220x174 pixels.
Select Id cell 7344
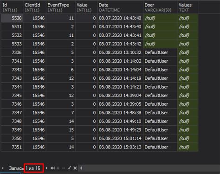click(12, 87)
